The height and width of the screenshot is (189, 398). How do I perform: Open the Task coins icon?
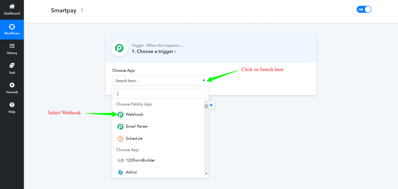coord(12,65)
